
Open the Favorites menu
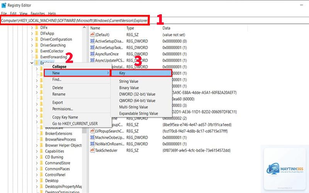click(x=37, y=14)
